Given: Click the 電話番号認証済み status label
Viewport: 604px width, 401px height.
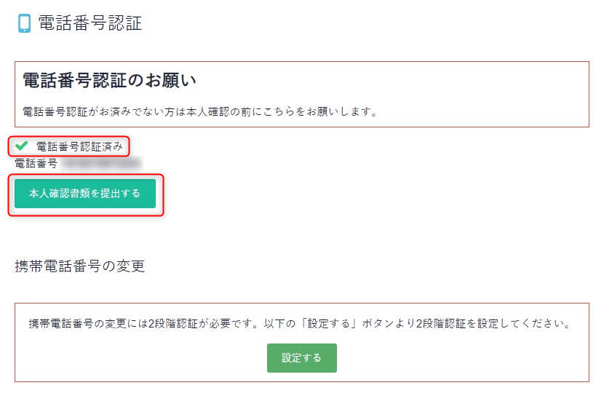Looking at the screenshot, I should 79,146.
